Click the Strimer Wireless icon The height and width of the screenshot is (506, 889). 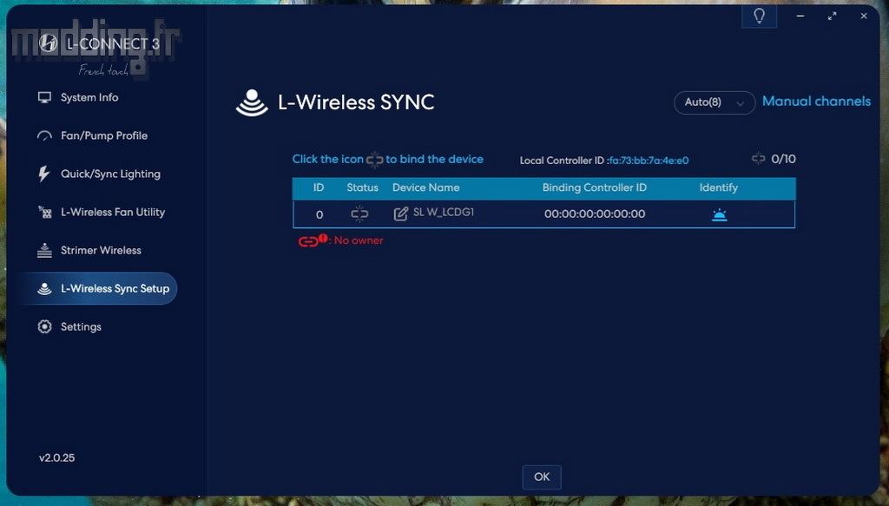[44, 251]
